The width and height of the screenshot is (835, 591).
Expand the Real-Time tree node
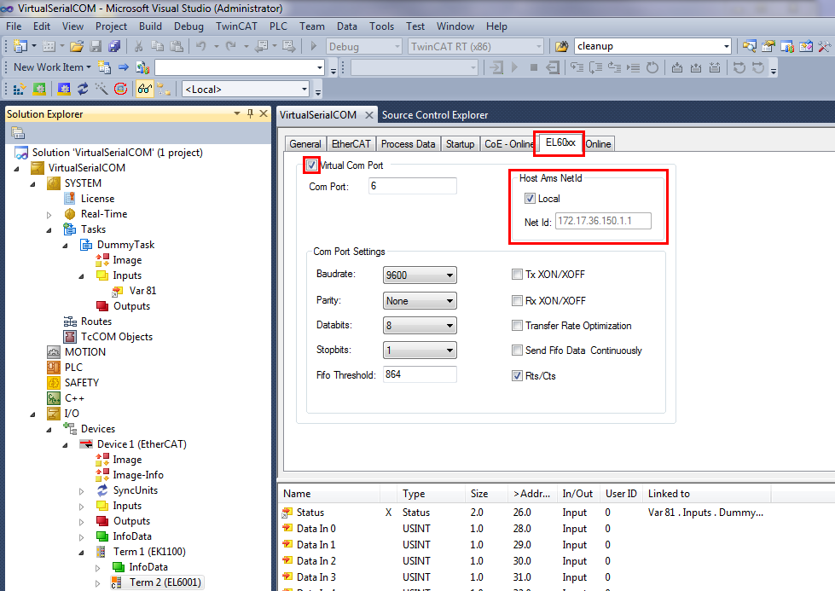tap(49, 215)
